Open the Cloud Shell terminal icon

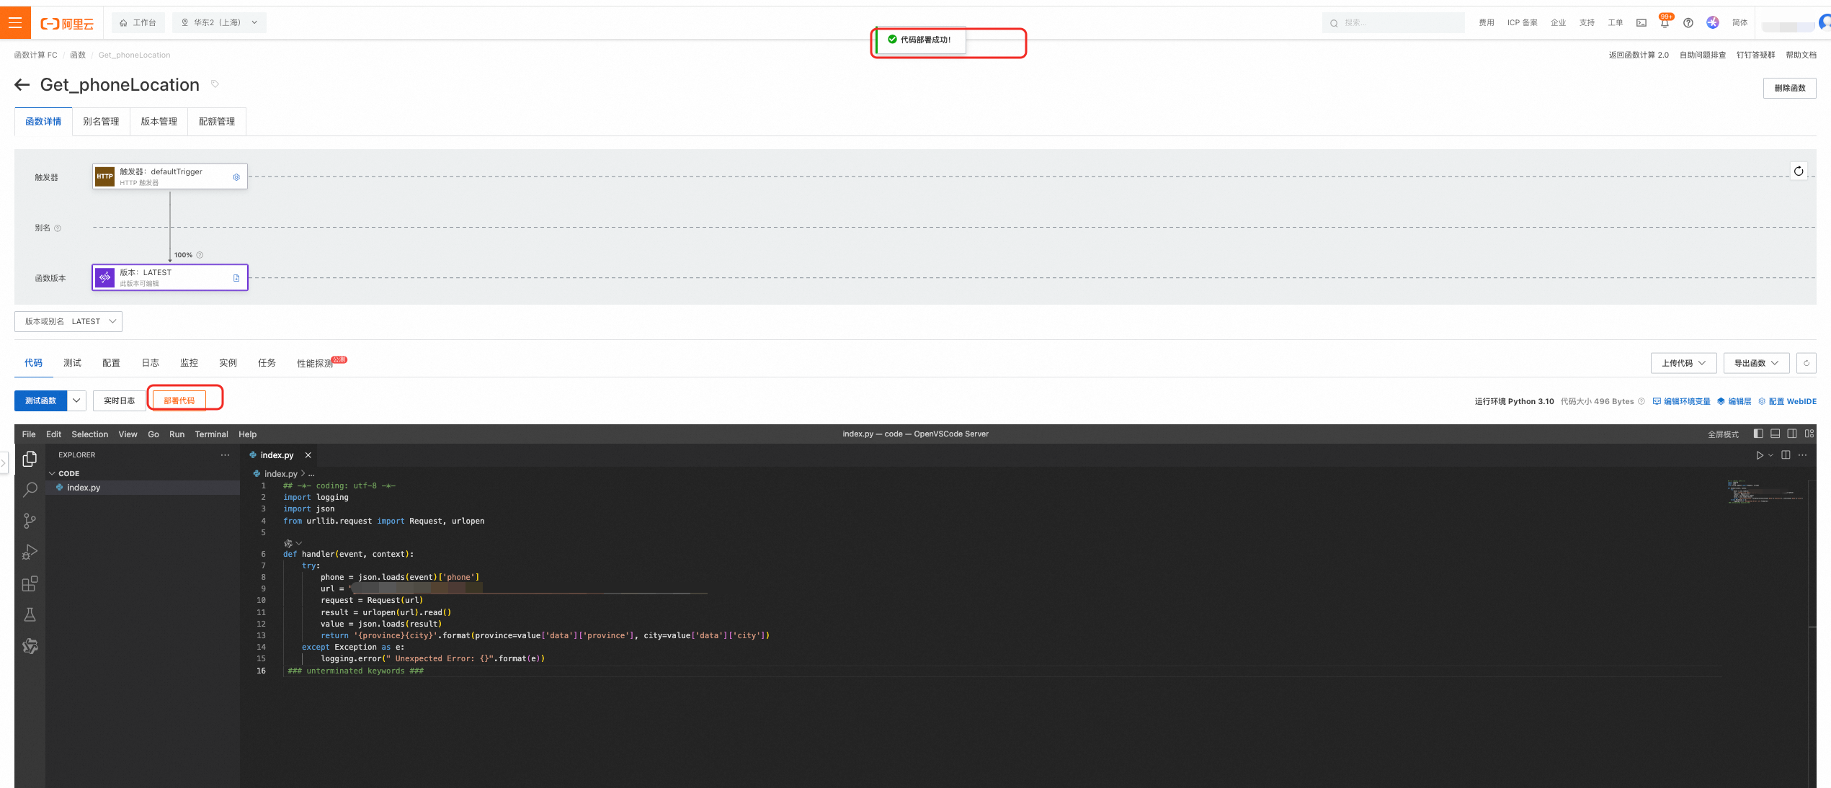pos(1641,23)
